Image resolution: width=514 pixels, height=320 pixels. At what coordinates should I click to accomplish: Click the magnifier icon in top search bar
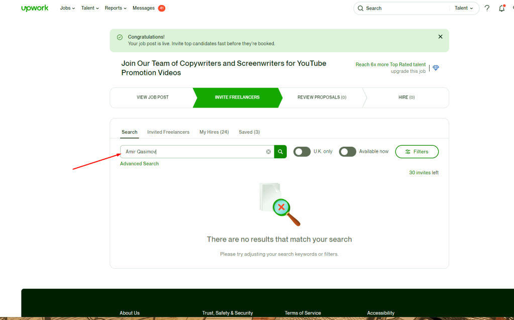(x=361, y=8)
